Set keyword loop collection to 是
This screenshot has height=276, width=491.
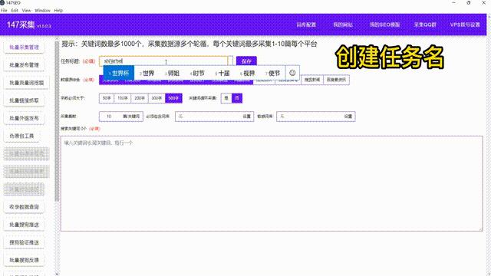pos(226,98)
